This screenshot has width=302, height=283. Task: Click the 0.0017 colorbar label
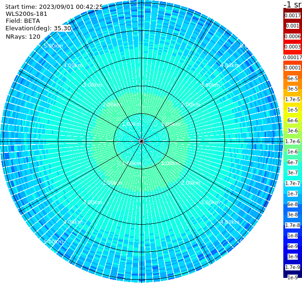293,15
